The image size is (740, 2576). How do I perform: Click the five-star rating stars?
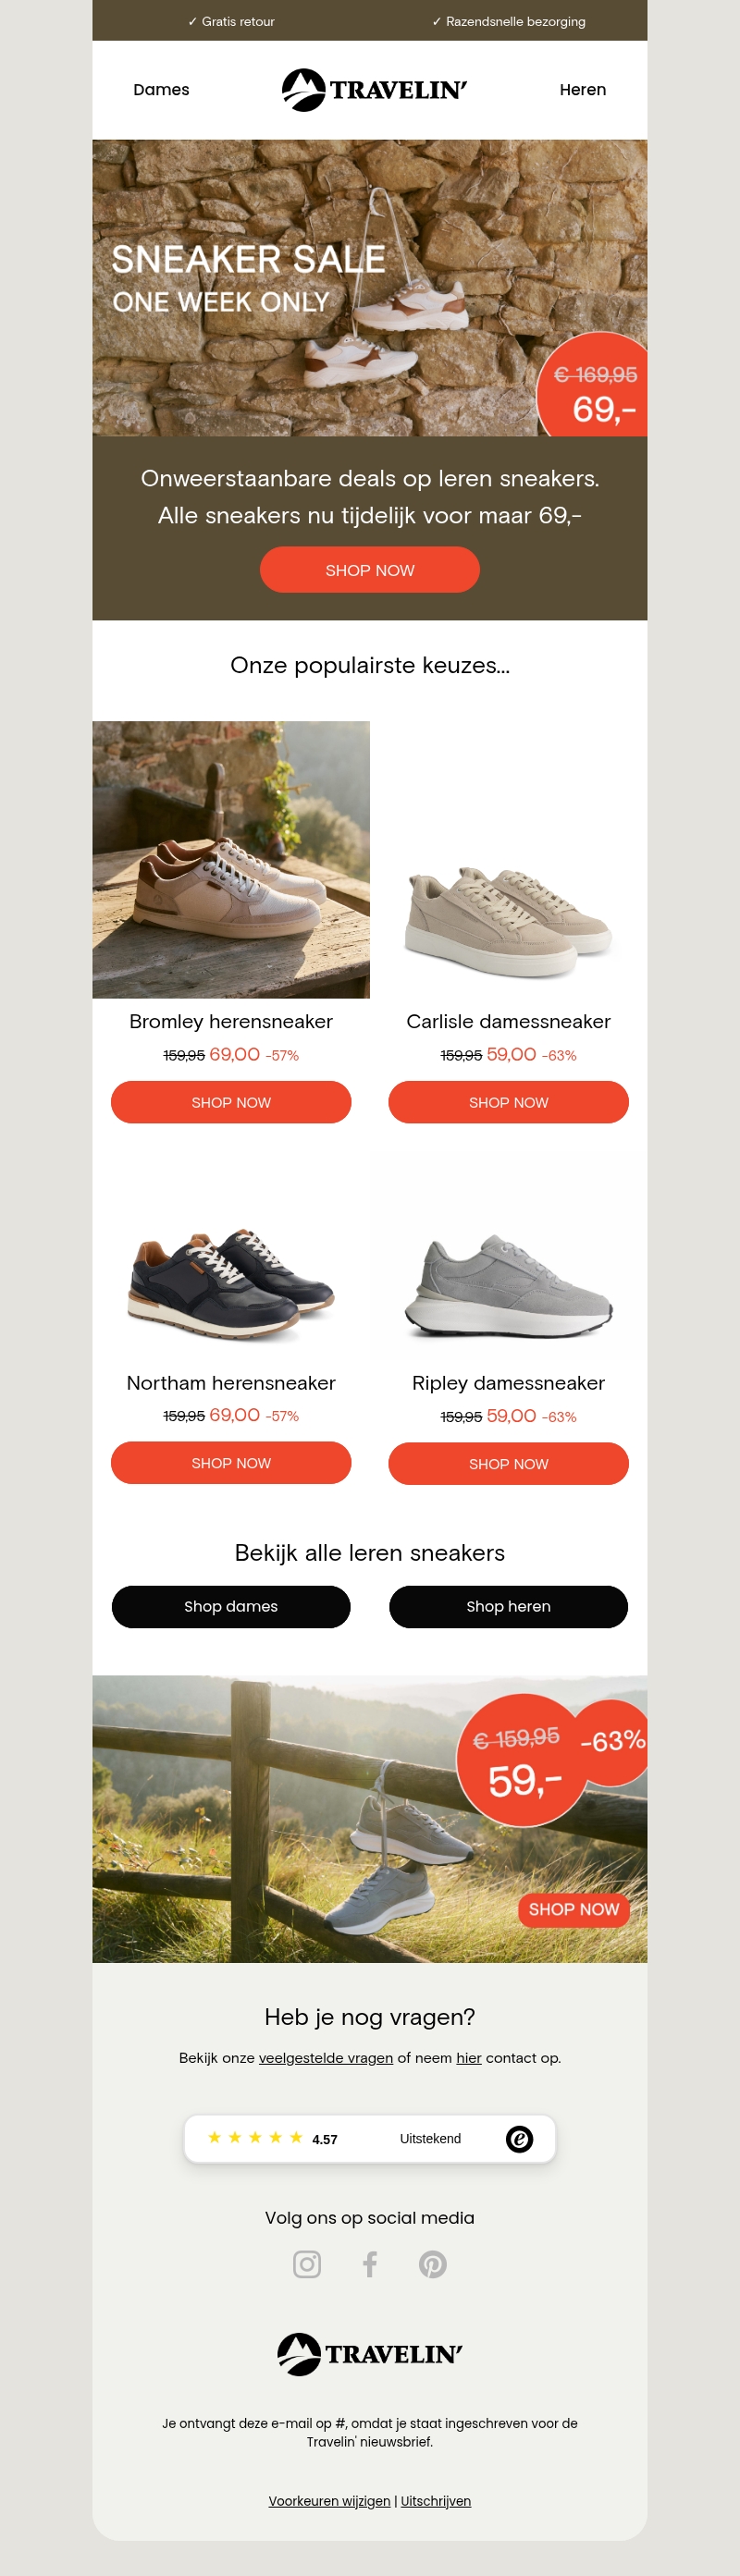(255, 2138)
